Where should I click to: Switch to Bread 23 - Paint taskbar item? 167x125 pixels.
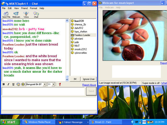105,122
